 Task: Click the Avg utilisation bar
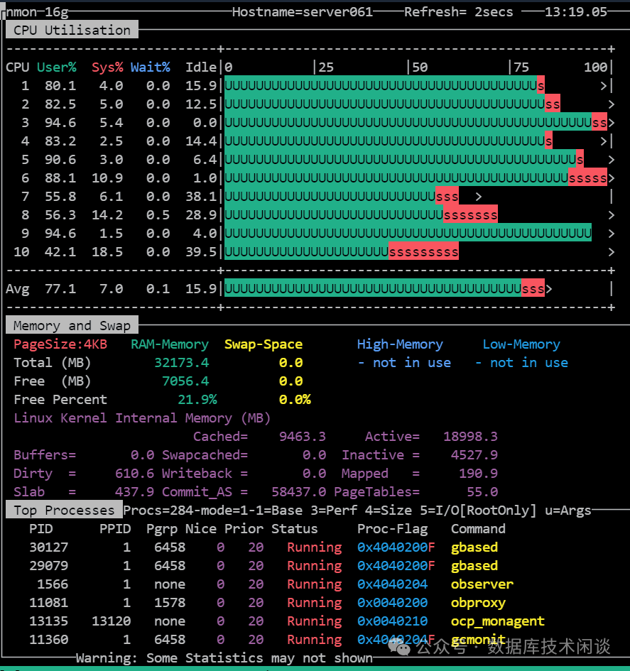tap(384, 289)
